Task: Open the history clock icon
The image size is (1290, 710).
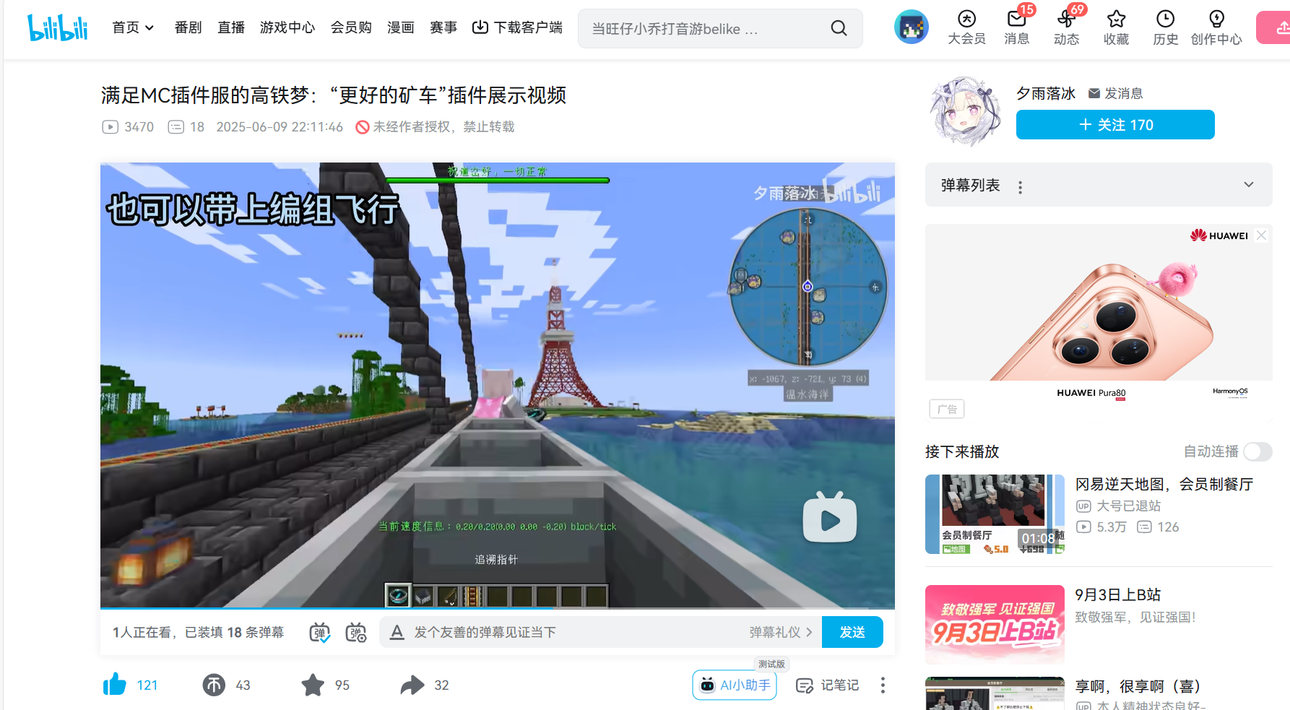Action: click(1165, 27)
